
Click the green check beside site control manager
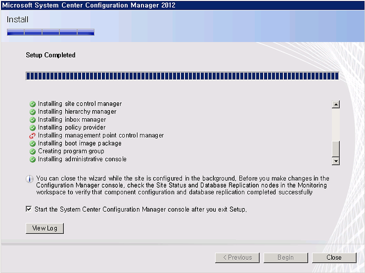click(x=32, y=104)
